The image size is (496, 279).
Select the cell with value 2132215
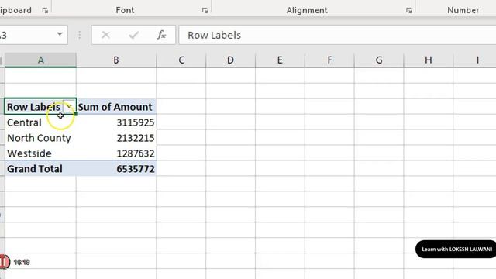116,138
